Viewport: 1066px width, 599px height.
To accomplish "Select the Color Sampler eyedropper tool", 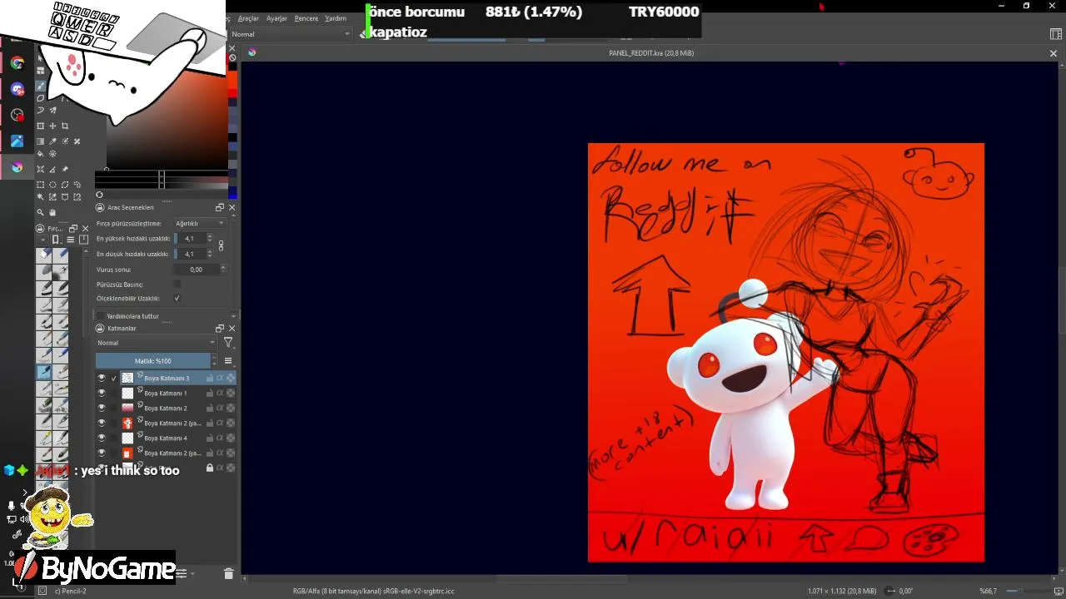I will (53, 141).
